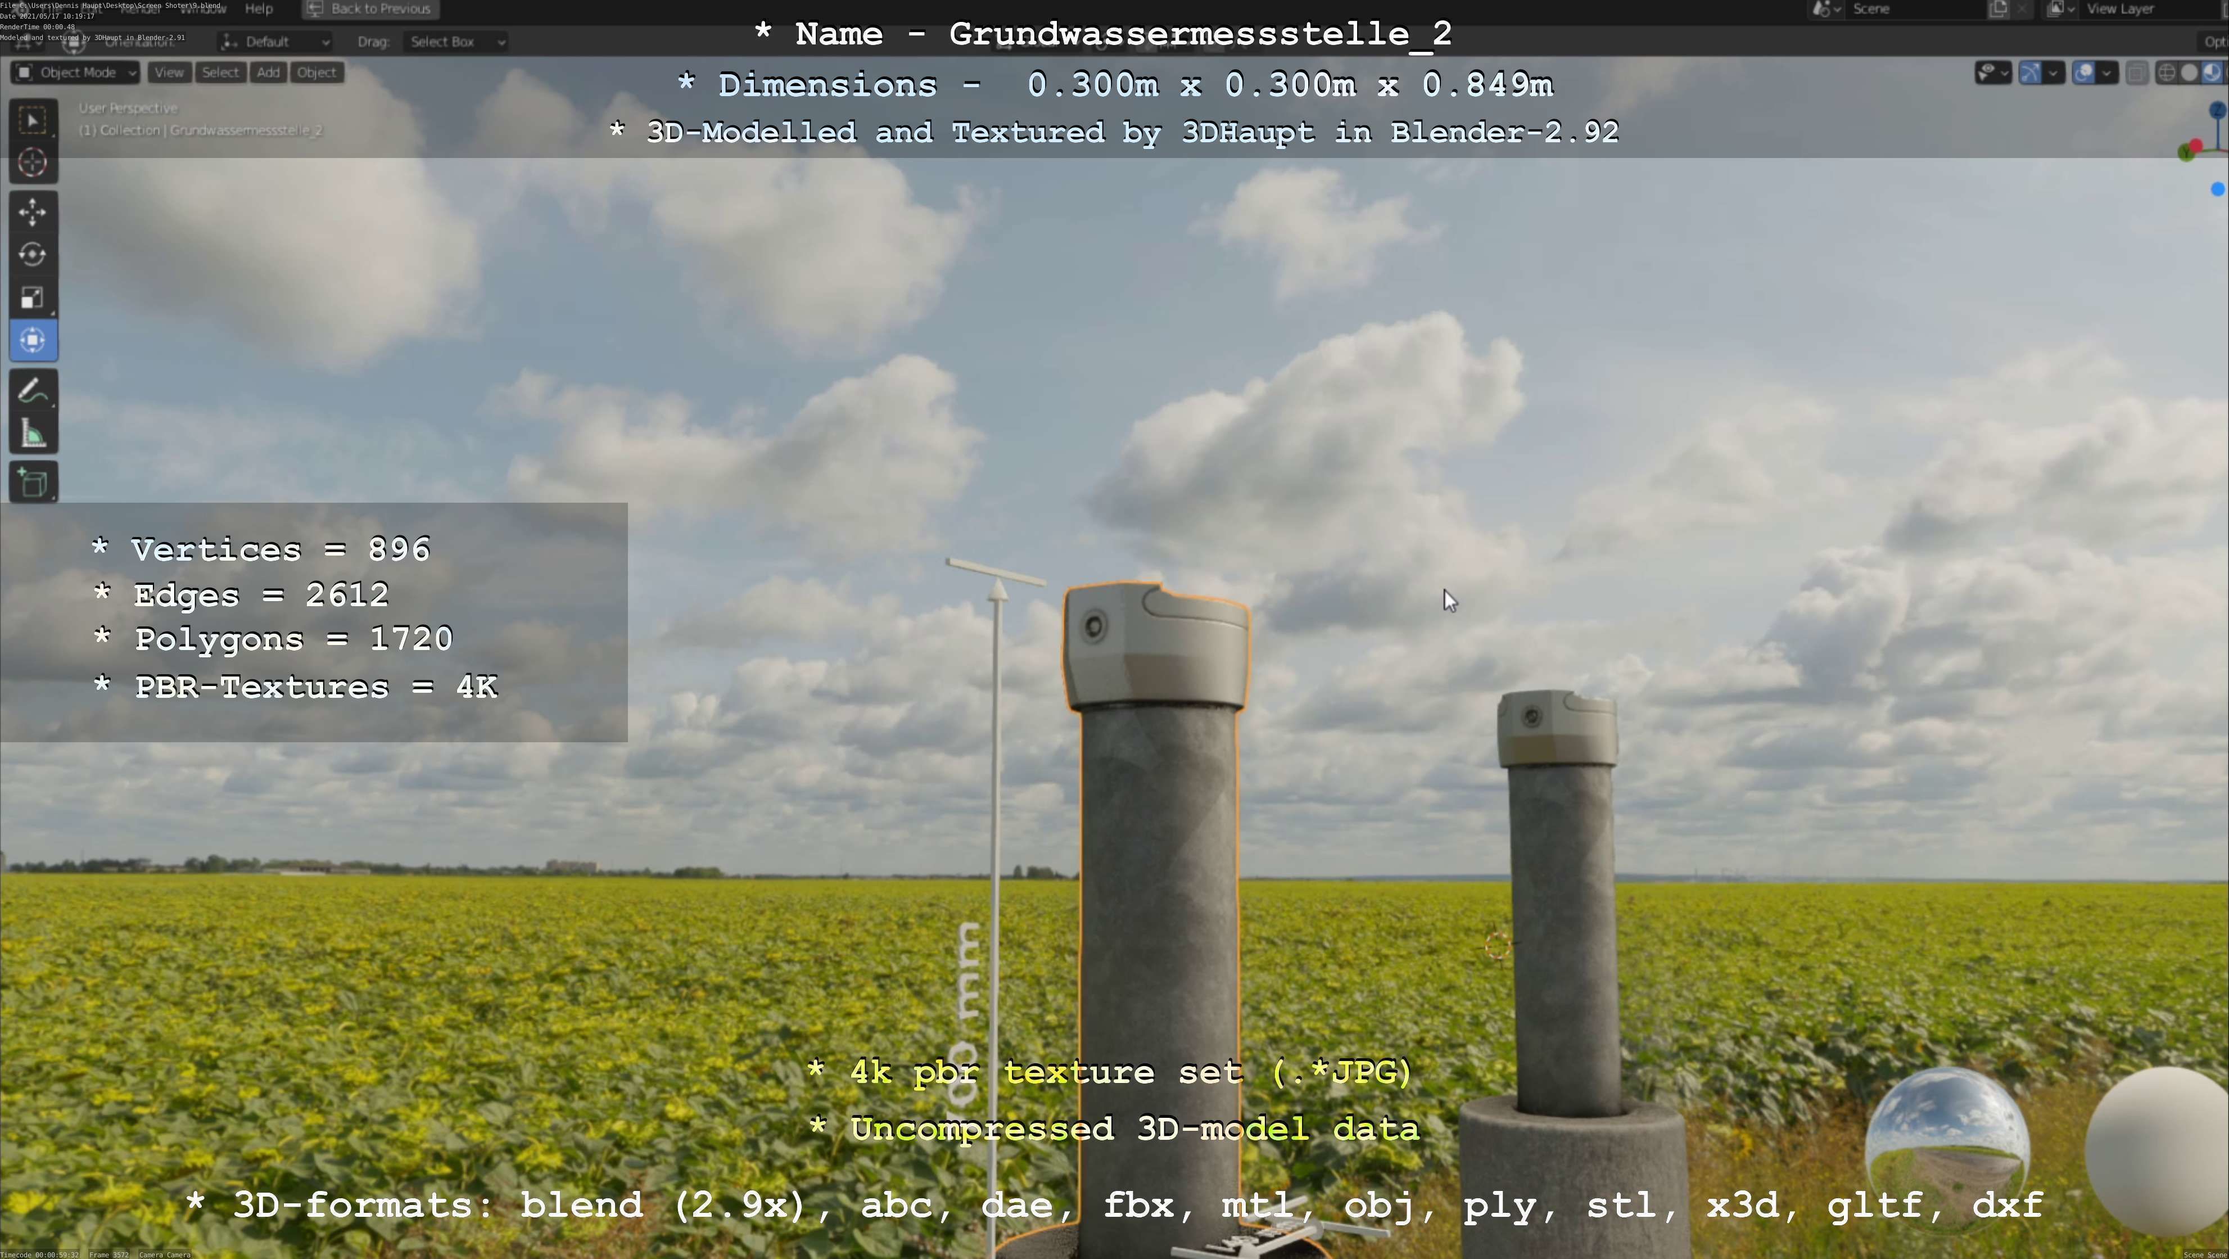Viewport: 2229px width, 1259px height.
Task: Click the Collection | Grundwassermessstelle_2 label
Action: (201, 130)
